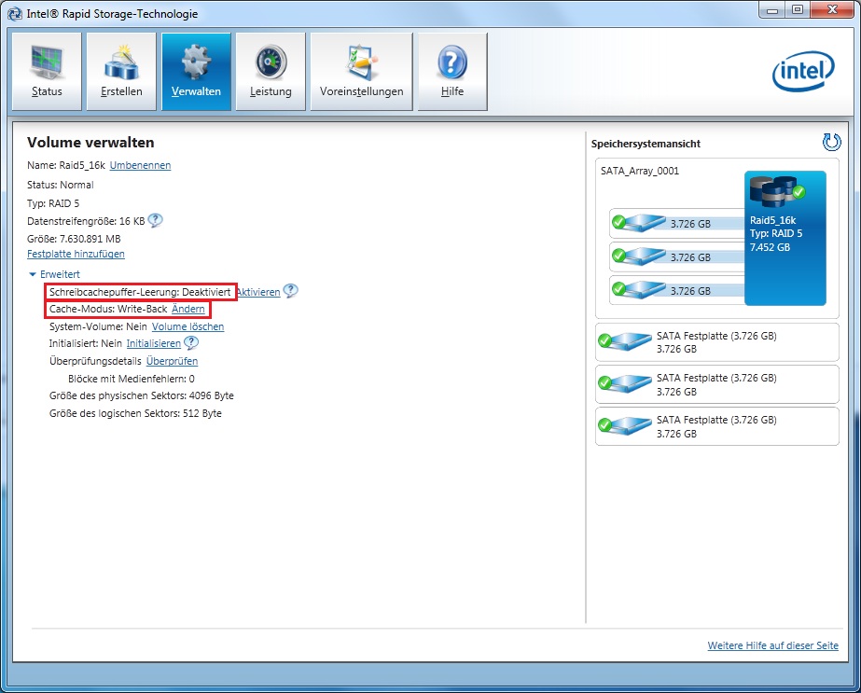
Task: Select first 3.726 GB array disk
Action: [x=677, y=224]
